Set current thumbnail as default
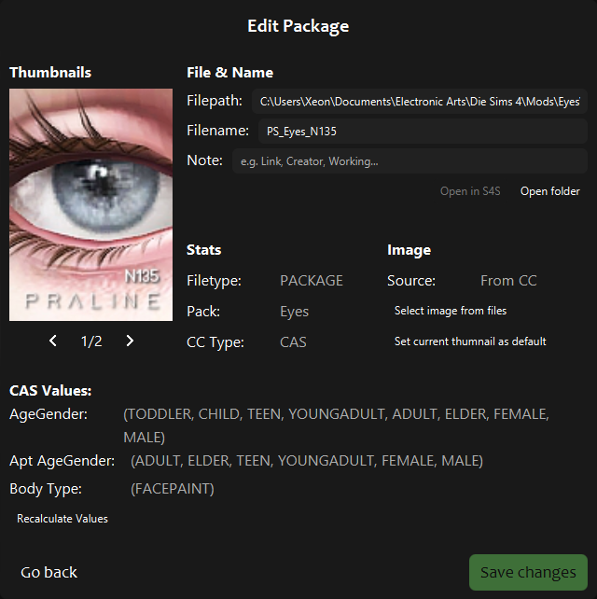The height and width of the screenshot is (599, 597). point(470,341)
